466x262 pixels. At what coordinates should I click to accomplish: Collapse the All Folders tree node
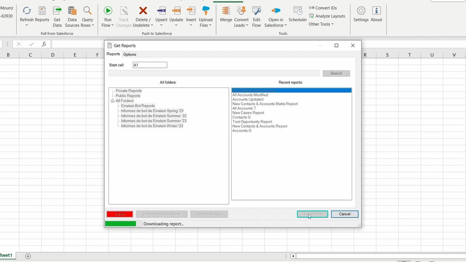(113, 101)
